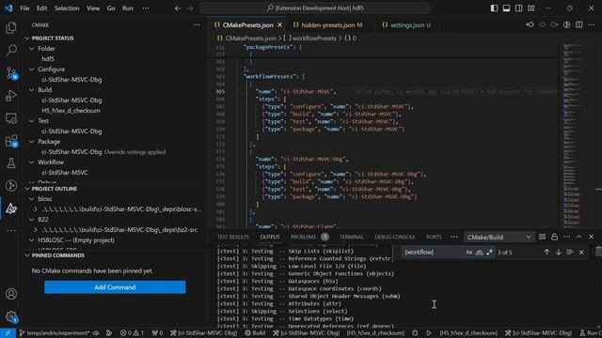The image size is (602, 338).
Task: Toggle panel layout button in title bar
Action: pos(506,8)
